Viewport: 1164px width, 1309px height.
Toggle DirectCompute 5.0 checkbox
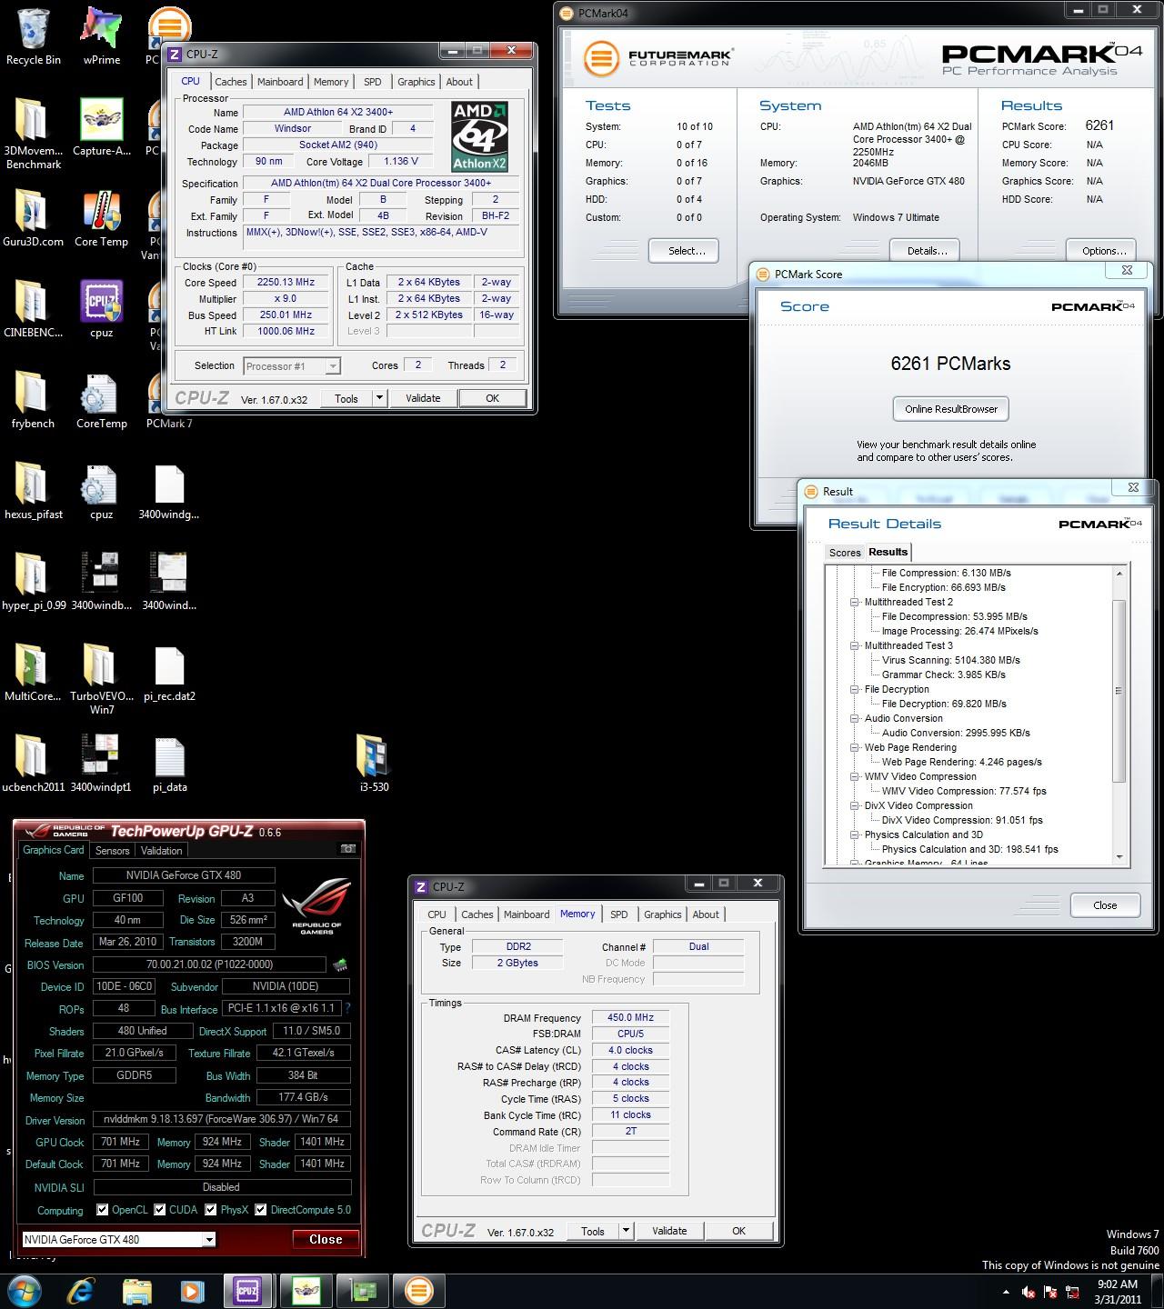click(x=261, y=1210)
